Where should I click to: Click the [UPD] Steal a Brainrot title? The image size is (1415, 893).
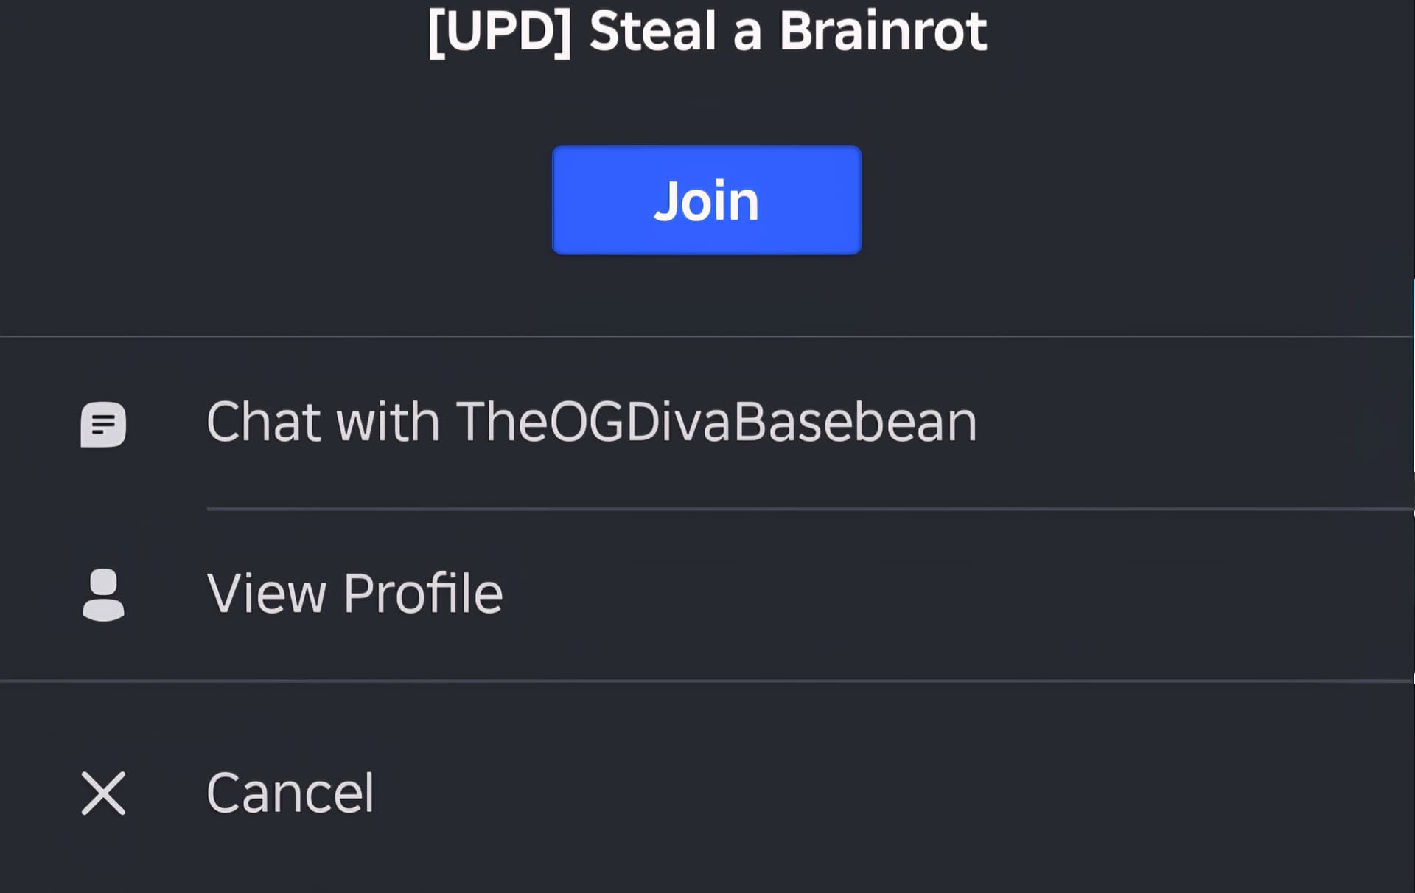click(707, 32)
